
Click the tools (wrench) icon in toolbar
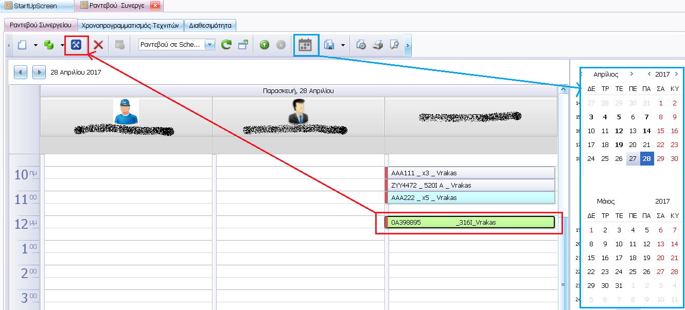(77, 45)
